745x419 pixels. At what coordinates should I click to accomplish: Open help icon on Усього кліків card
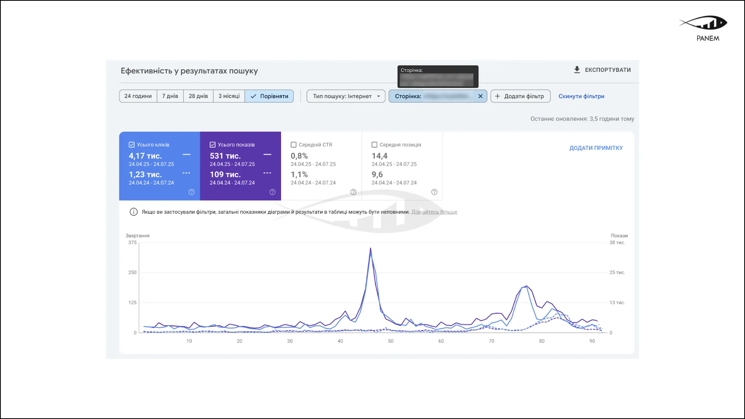[x=191, y=192]
